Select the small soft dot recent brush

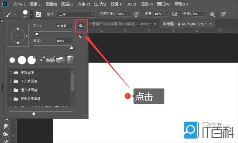coord(41,60)
